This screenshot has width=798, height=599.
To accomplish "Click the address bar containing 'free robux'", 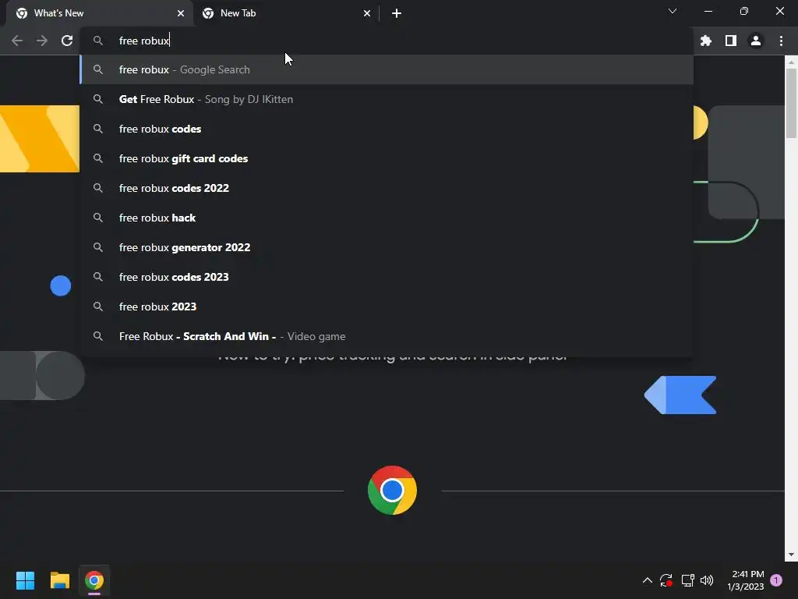I will (387, 41).
